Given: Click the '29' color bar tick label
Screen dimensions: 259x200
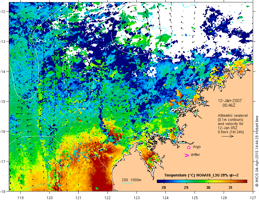Looking at the screenshot, I should click(x=186, y=187).
